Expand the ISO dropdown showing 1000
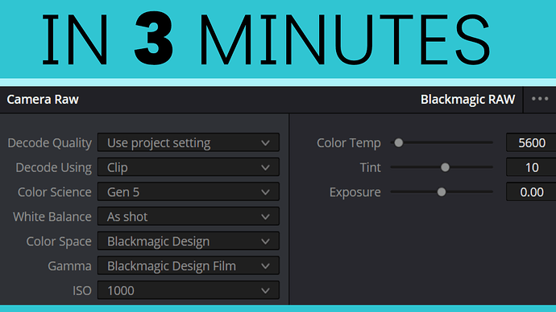The width and height of the screenshot is (556, 312). pyautogui.click(x=189, y=290)
